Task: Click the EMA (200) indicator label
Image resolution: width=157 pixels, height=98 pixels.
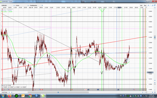Action: tap(7, 12)
